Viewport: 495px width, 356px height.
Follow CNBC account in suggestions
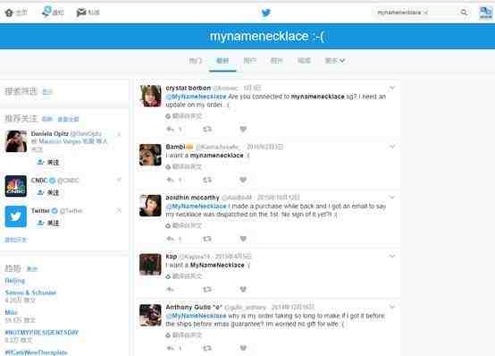click(x=48, y=192)
